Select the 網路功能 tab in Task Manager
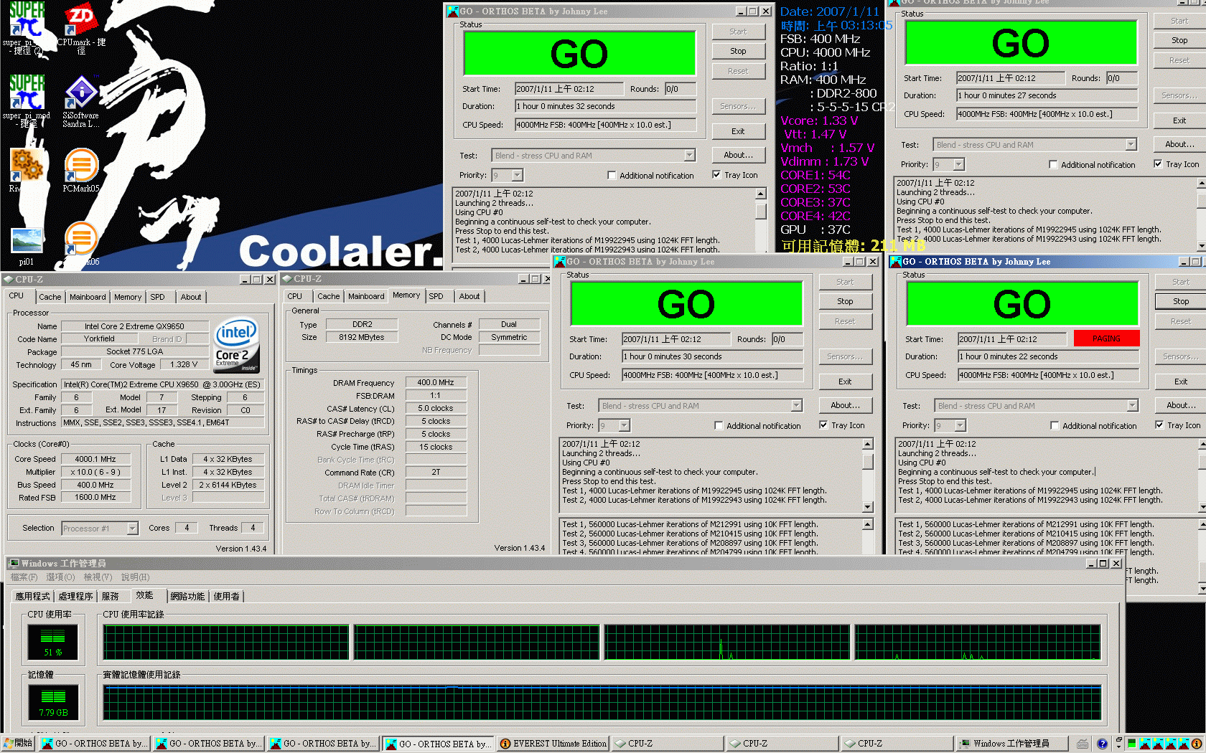1206x753 pixels. point(188,597)
